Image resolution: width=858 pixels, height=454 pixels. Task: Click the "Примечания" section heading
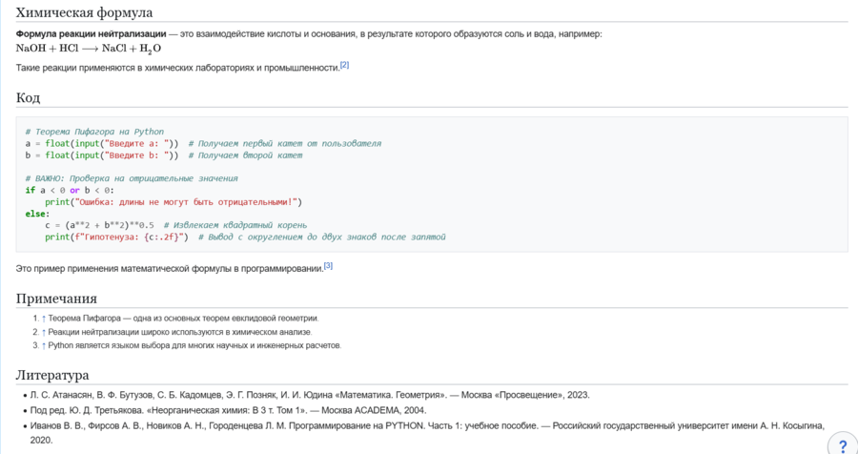coord(56,299)
